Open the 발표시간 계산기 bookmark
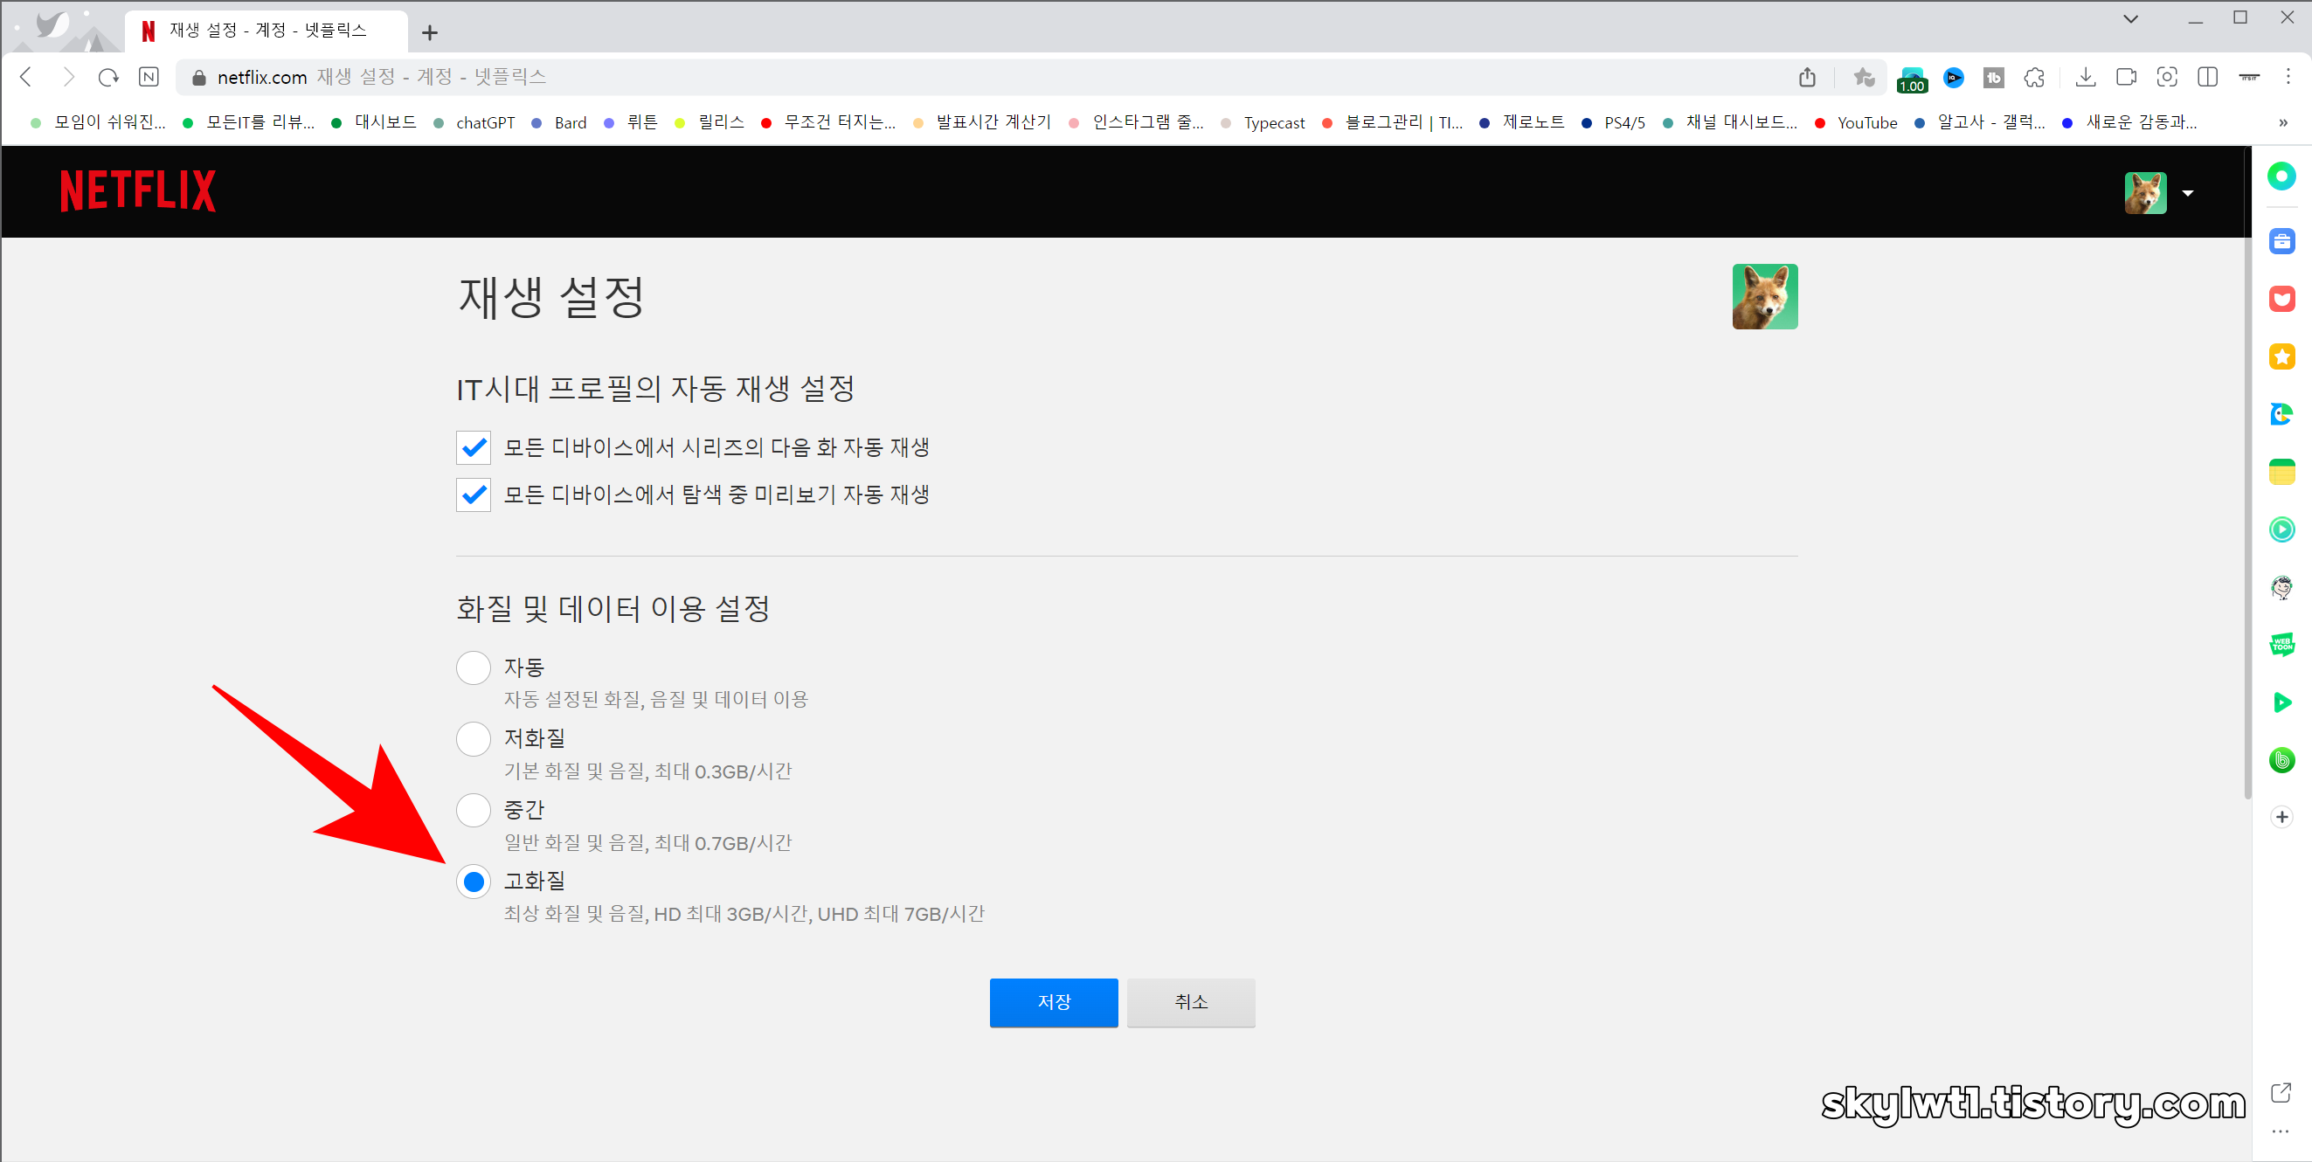Screen dimensions: 2312x1162 point(982,122)
